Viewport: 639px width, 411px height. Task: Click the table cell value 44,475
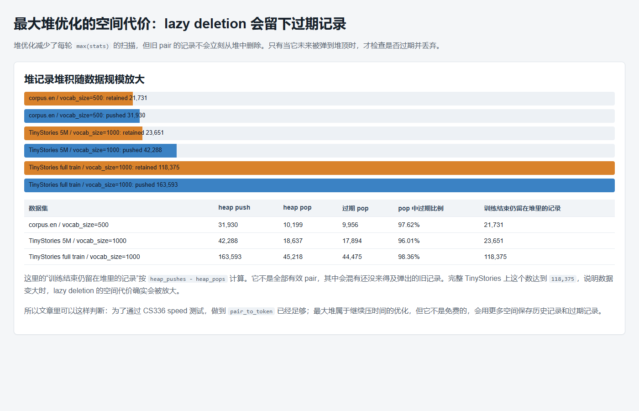click(352, 257)
